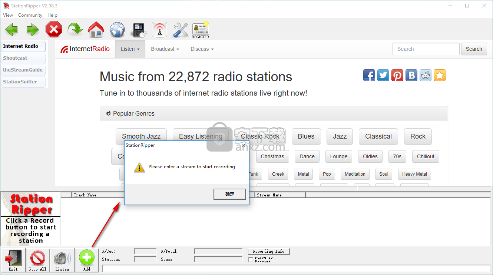This screenshot has height=275, width=493.
Task: Click the Stop All button
Action: click(38, 261)
